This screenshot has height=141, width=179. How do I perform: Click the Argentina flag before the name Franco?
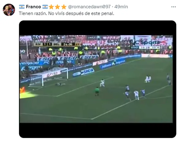click(22, 7)
